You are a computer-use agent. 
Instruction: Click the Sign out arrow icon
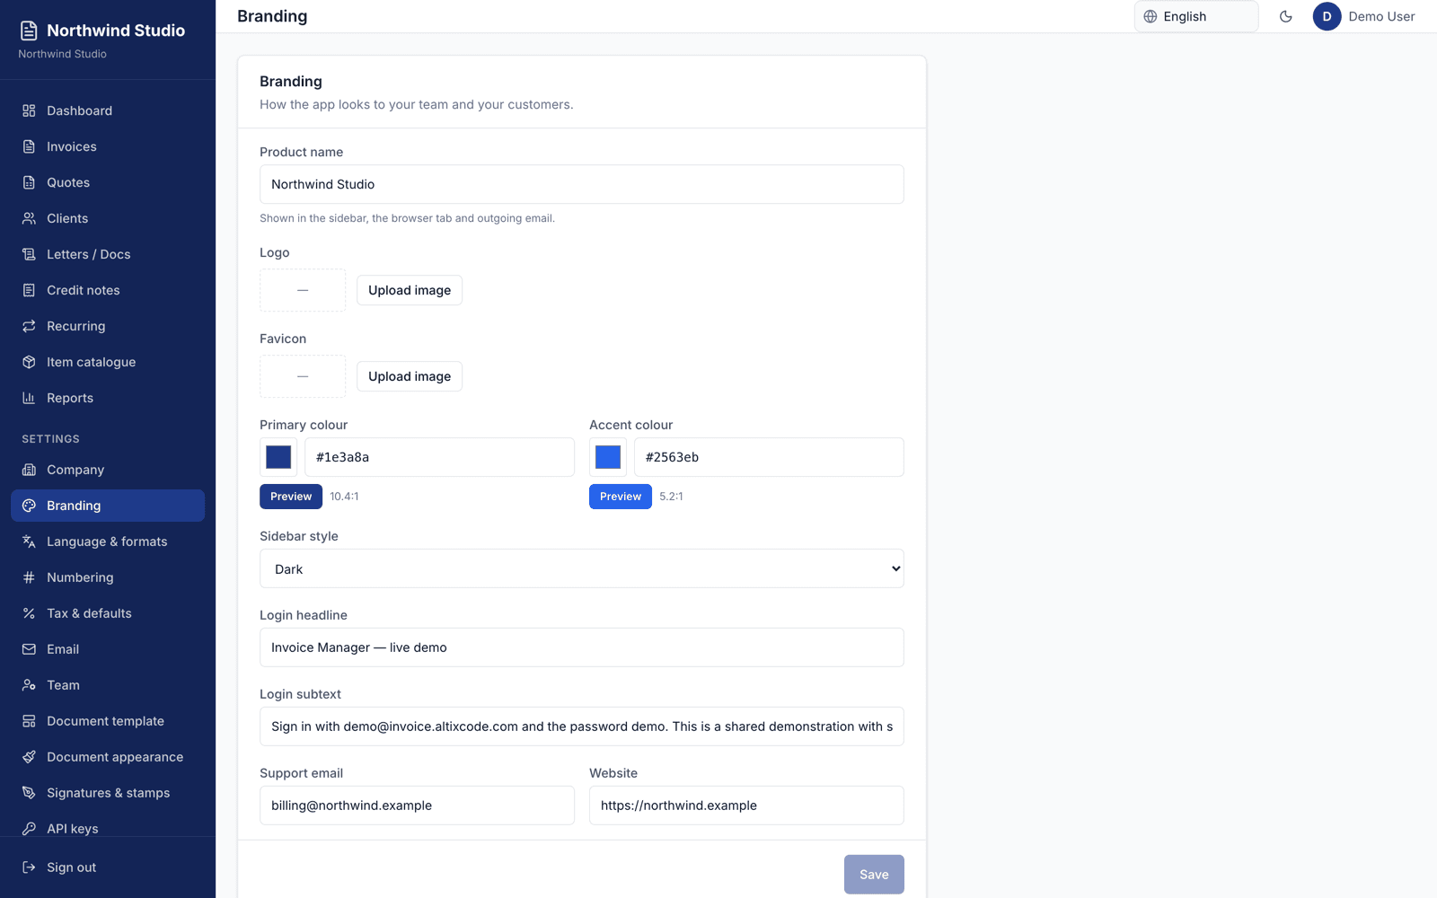pyautogui.click(x=29, y=867)
